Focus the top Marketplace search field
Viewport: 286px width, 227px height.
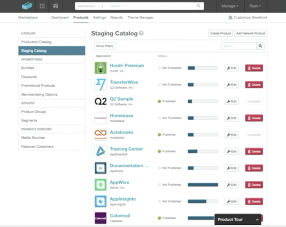(x=151, y=6)
